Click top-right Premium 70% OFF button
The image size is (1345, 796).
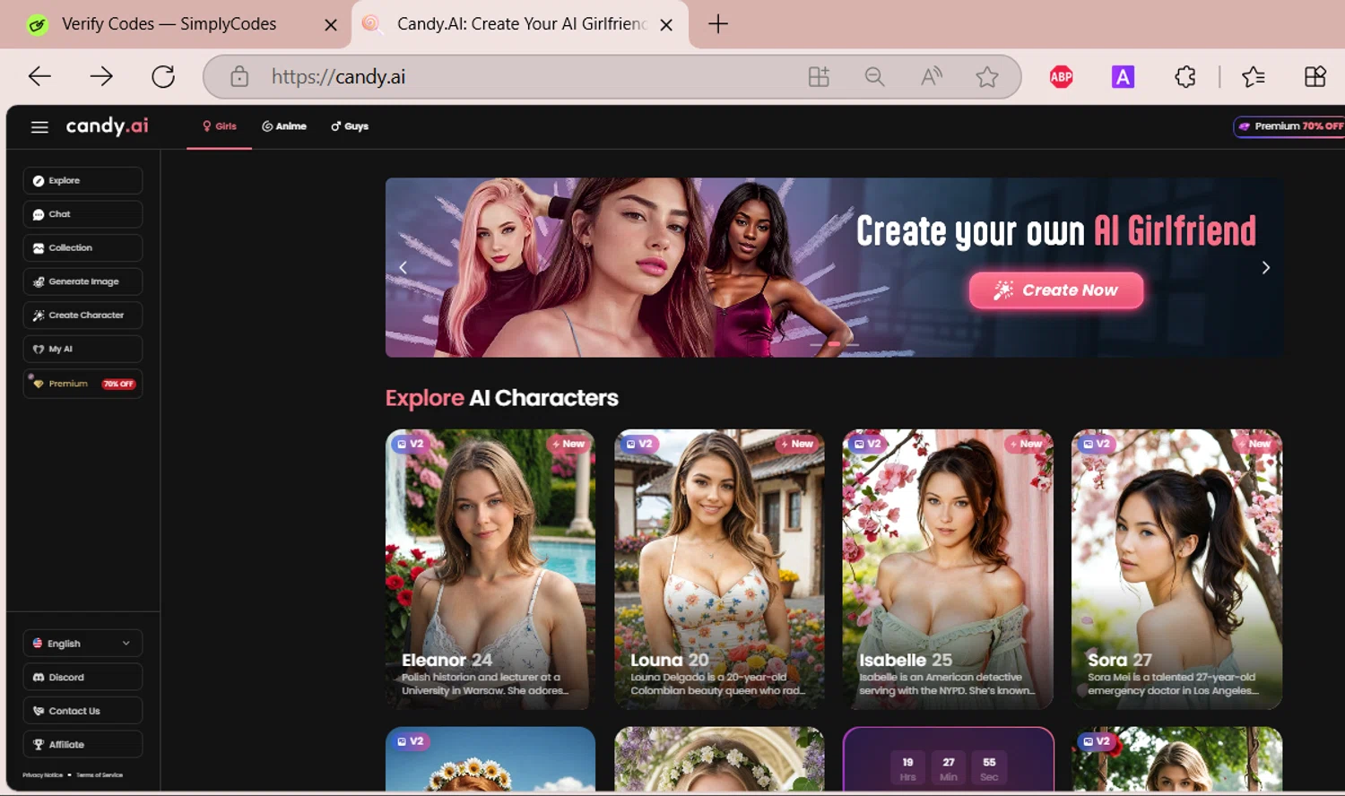tap(1289, 126)
